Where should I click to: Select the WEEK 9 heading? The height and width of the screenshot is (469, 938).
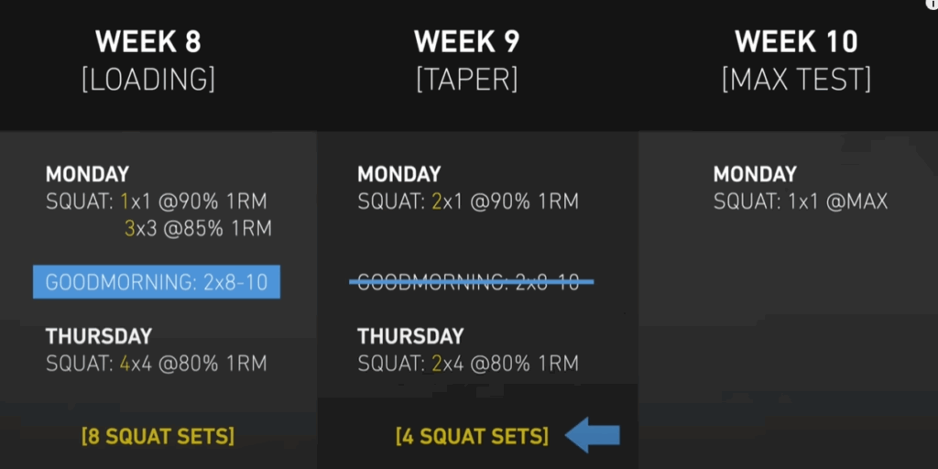coord(467,42)
